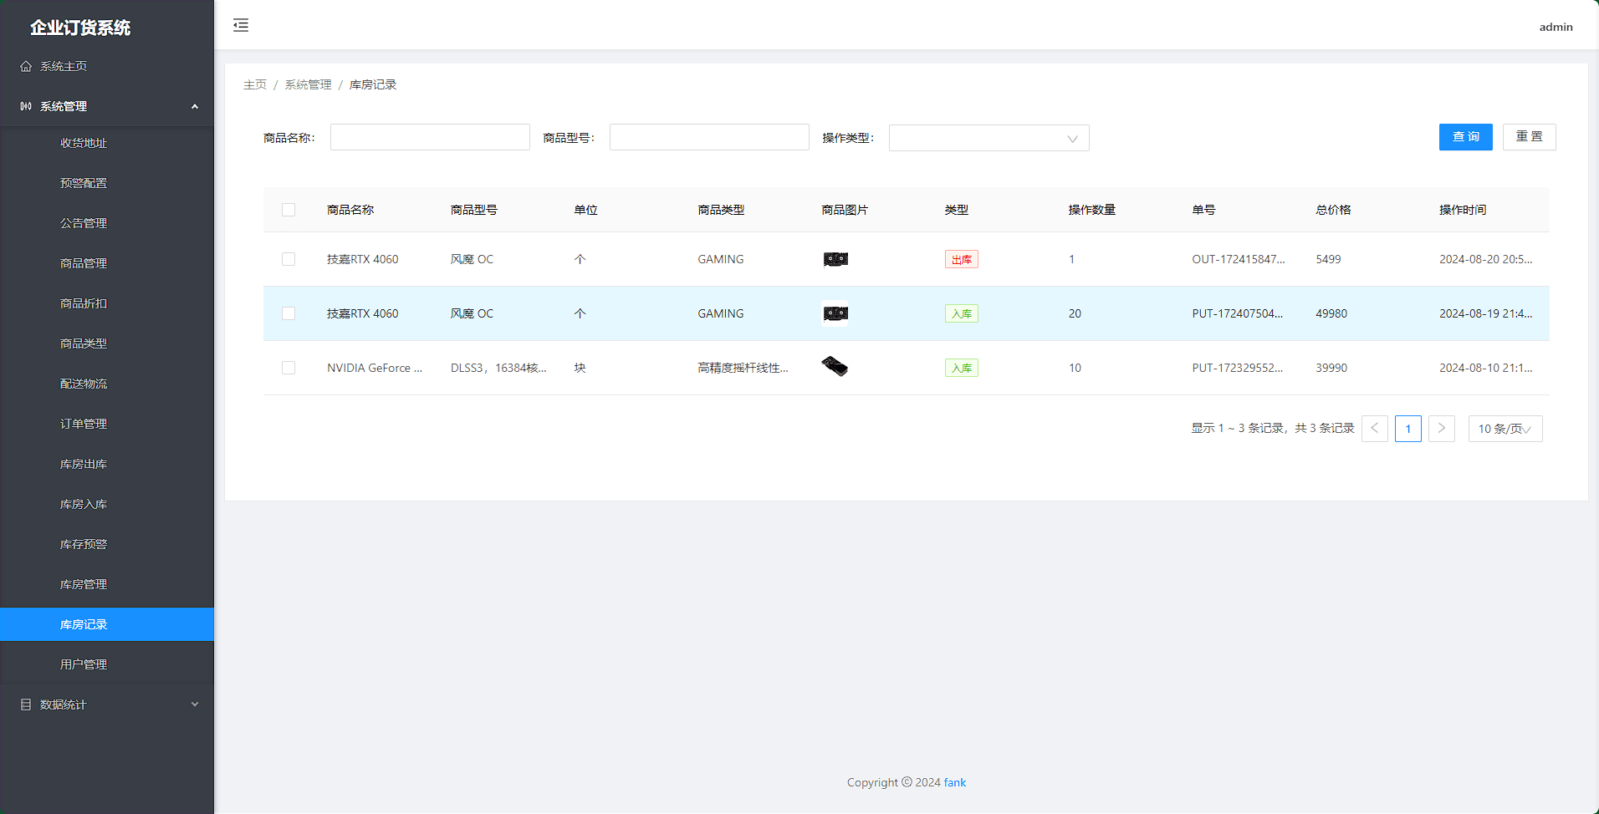Open the 配送物流 menu item

click(107, 384)
